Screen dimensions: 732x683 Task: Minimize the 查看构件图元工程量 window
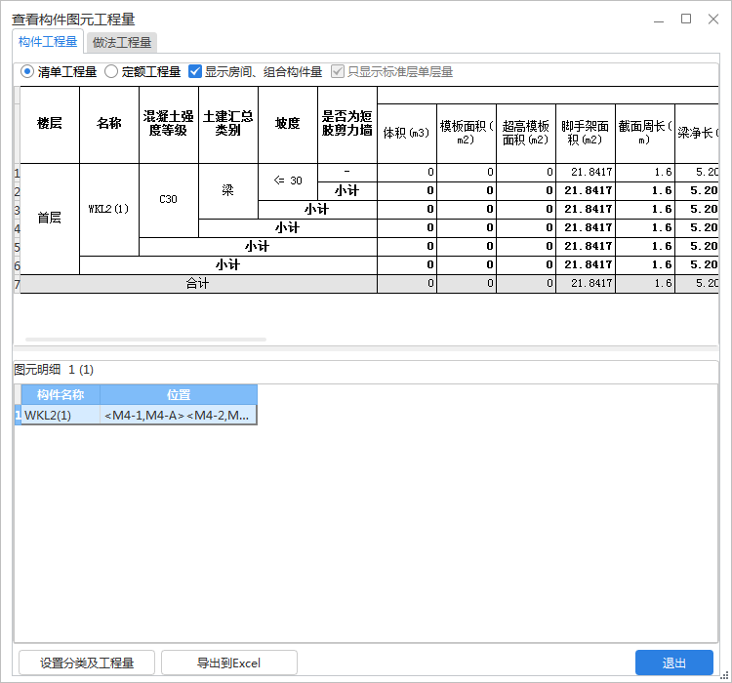(x=659, y=20)
